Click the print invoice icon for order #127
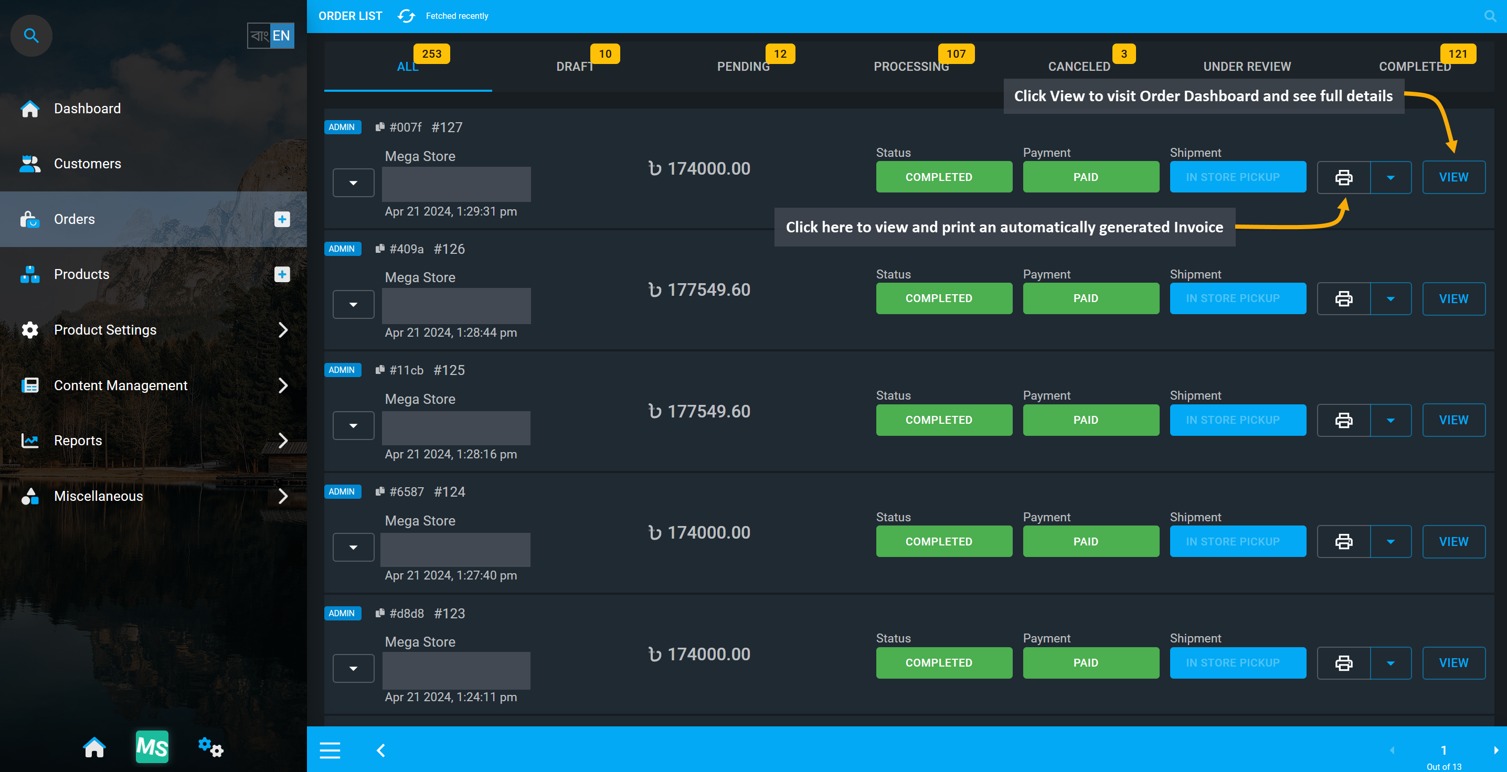 (x=1343, y=177)
